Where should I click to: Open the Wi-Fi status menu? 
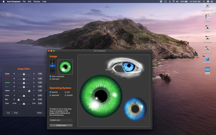coord(174,2)
